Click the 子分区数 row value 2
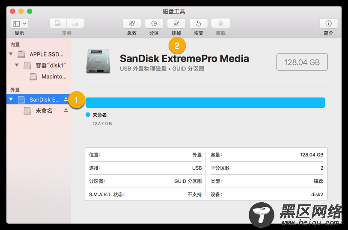The image size is (348, 230). [322, 168]
